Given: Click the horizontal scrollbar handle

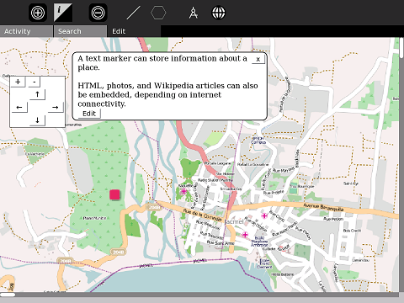Looking at the screenshot, I should (8, 295).
